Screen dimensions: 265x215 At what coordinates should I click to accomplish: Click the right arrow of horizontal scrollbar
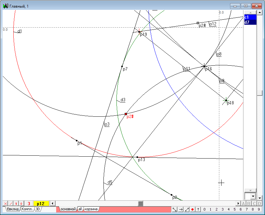tap(238, 204)
